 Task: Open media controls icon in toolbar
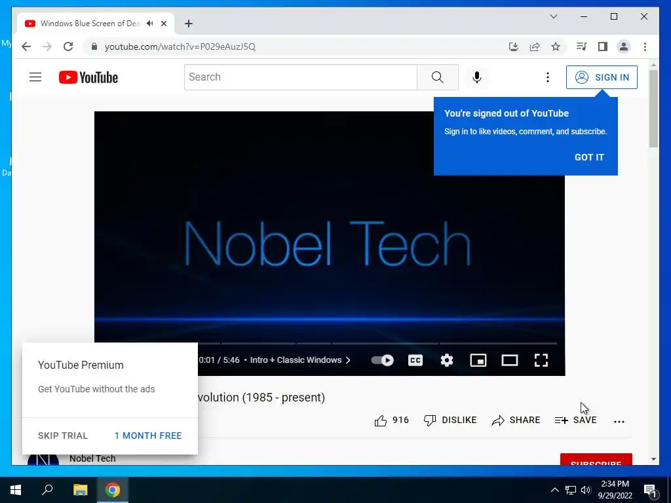tap(581, 47)
